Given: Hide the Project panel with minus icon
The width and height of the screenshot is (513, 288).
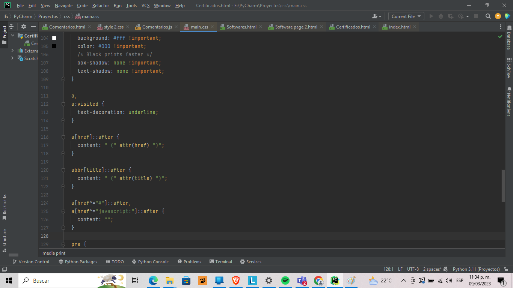Looking at the screenshot, I should pos(33,27).
